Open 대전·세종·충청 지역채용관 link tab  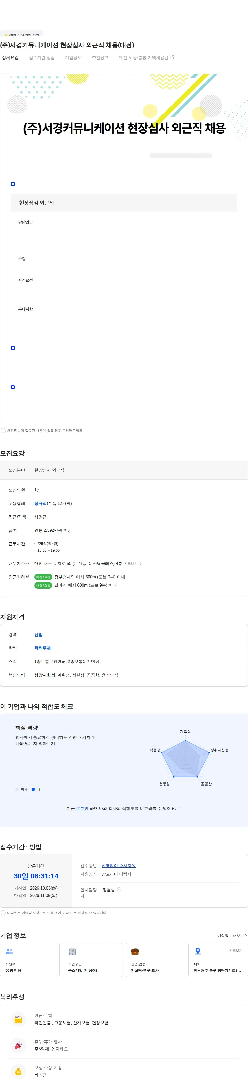tap(146, 58)
